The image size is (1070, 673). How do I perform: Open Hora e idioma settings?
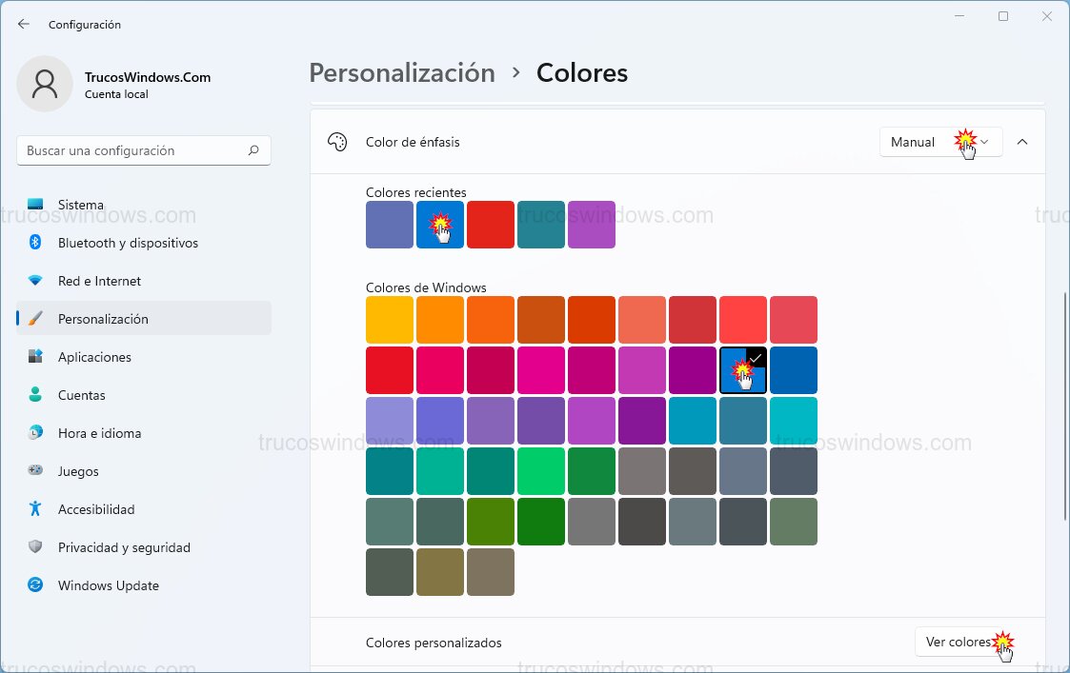pos(99,433)
